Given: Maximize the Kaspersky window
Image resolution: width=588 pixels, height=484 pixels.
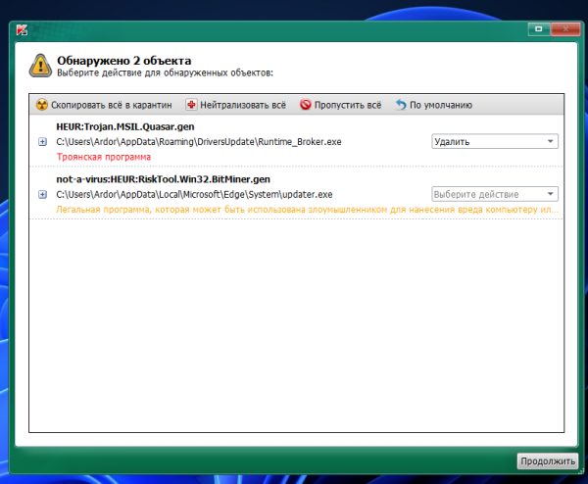Looking at the screenshot, I should (x=539, y=28).
